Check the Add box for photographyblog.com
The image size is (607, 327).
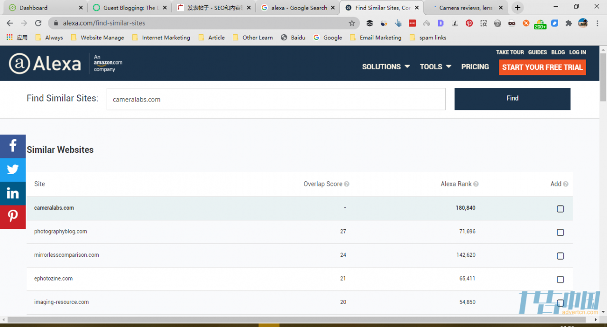[x=560, y=233]
